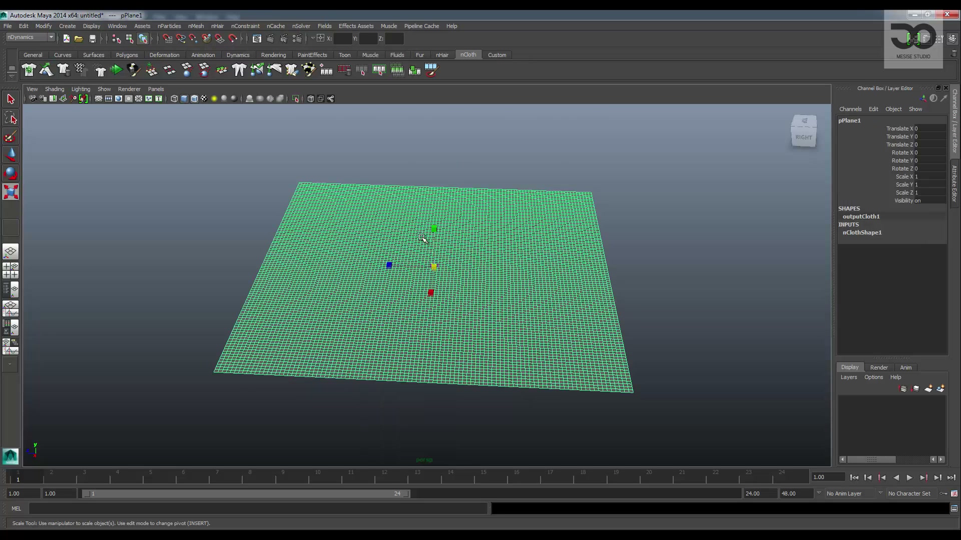Switch to Render layer tab
Viewport: 961px width, 540px height.
pos(879,367)
